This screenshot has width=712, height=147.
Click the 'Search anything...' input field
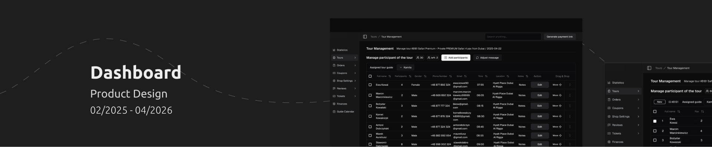point(513,37)
